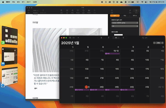This screenshot has width=166, height=108.
Task: Switch Calendar to 주 (Week) view
Action: pos(108,38)
